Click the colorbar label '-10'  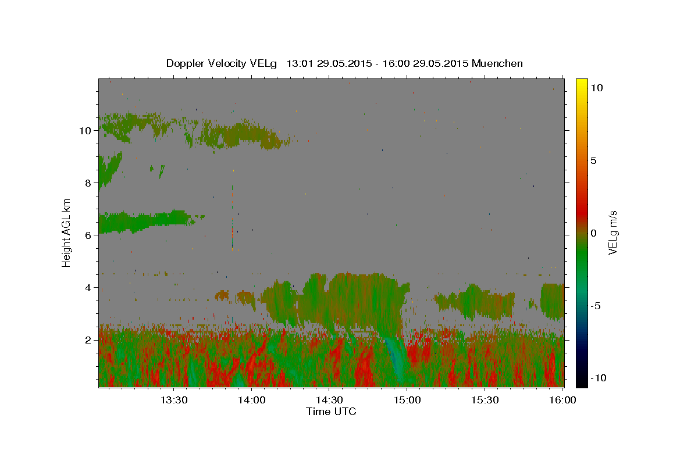(598, 378)
